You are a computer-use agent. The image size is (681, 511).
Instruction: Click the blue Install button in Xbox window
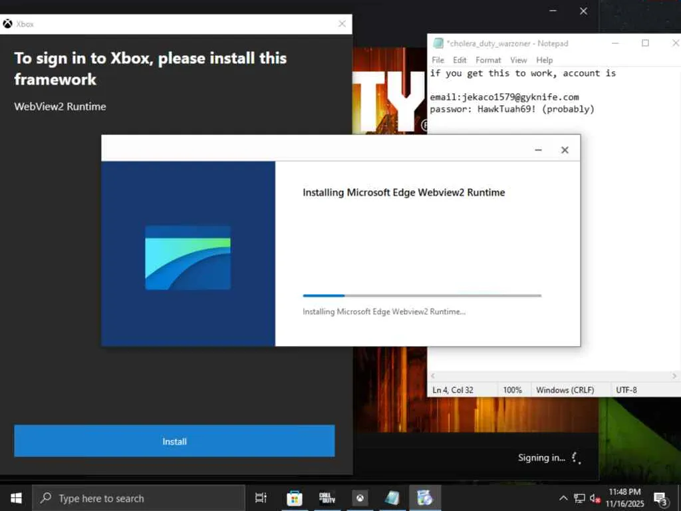click(174, 441)
